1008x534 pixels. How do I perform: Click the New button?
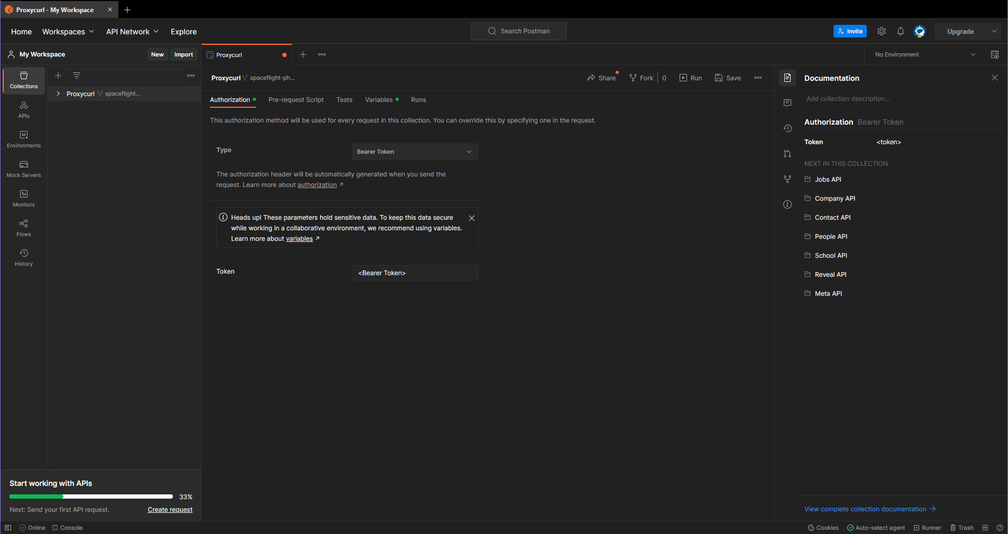pos(158,54)
